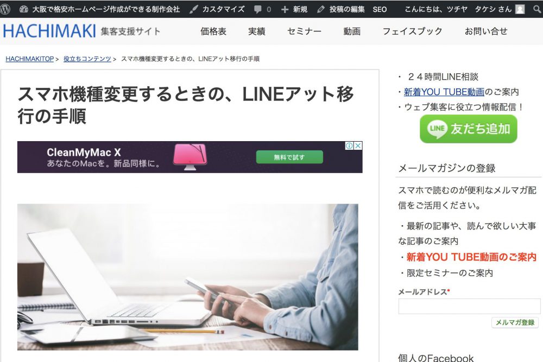Open the お問い合せ navigation item
The height and width of the screenshot is (362, 543).
486,31
